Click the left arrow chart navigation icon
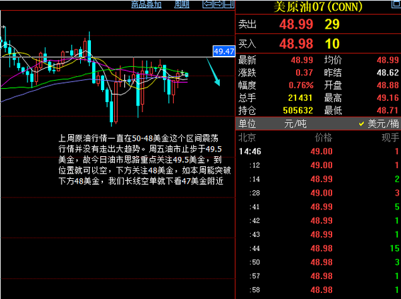The width and height of the screenshot is (401, 299). point(207,4)
